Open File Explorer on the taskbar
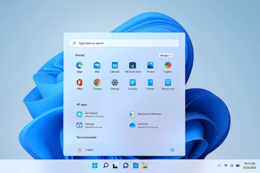Viewport: 260px width, 173px height. [145, 165]
